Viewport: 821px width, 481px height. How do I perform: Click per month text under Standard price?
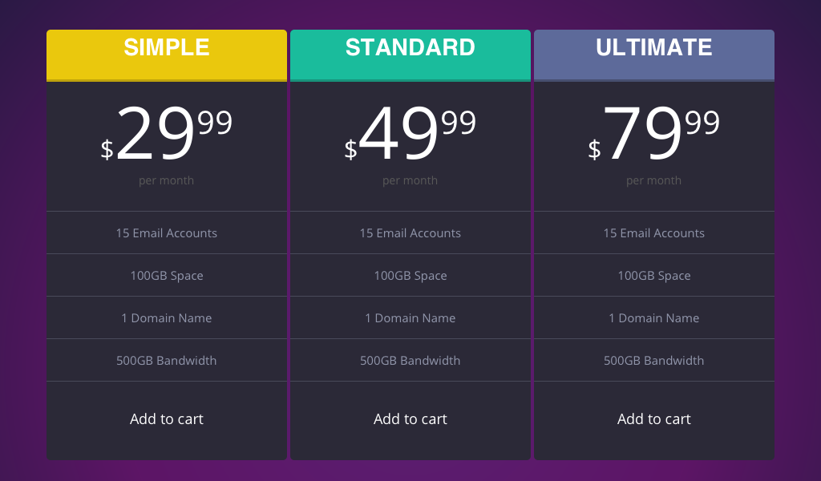pos(410,180)
